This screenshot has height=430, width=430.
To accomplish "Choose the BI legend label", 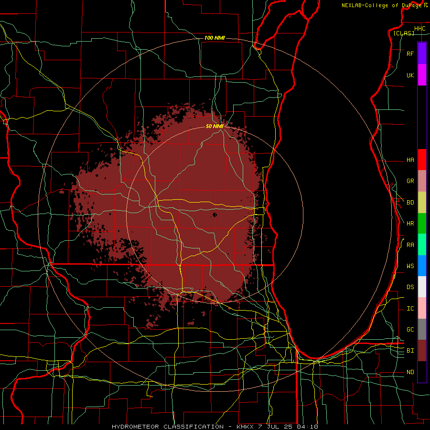I will click(410, 351).
